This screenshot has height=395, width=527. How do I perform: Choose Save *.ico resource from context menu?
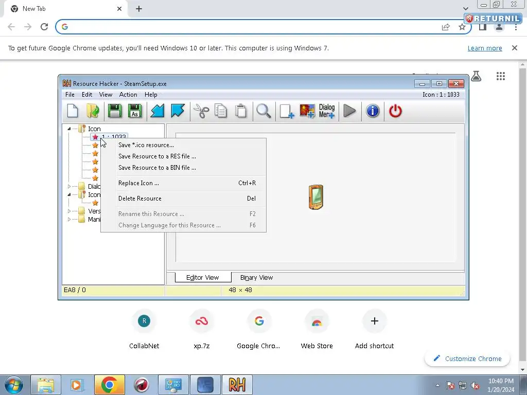coord(184,145)
